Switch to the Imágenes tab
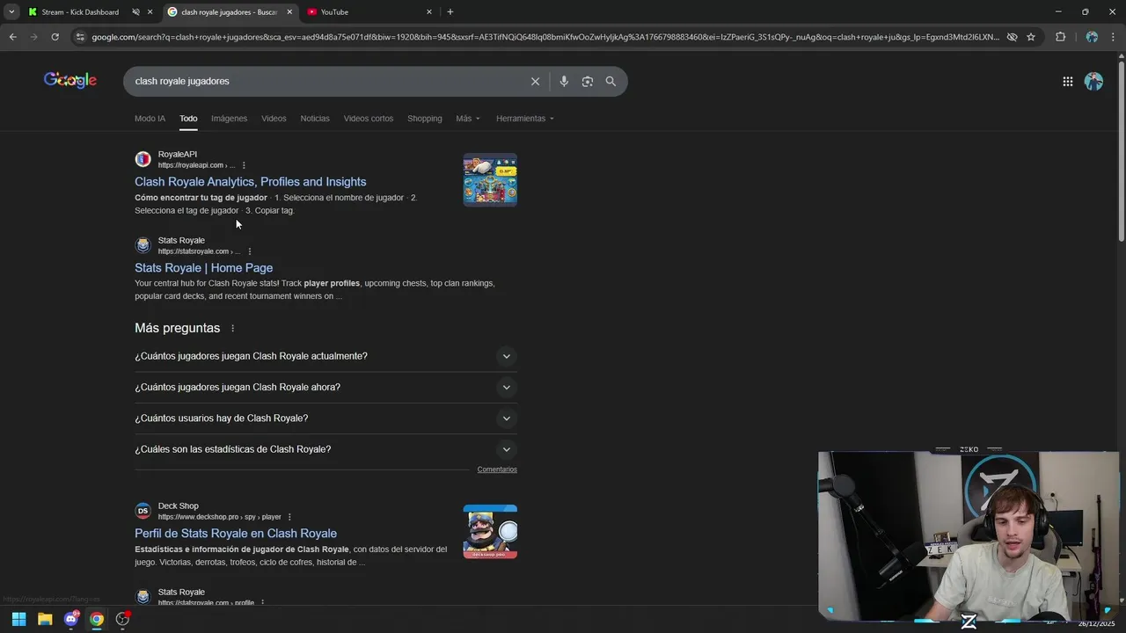This screenshot has height=633, width=1126. pyautogui.click(x=229, y=119)
